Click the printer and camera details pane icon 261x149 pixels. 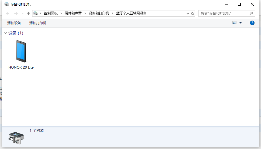tap(16, 138)
